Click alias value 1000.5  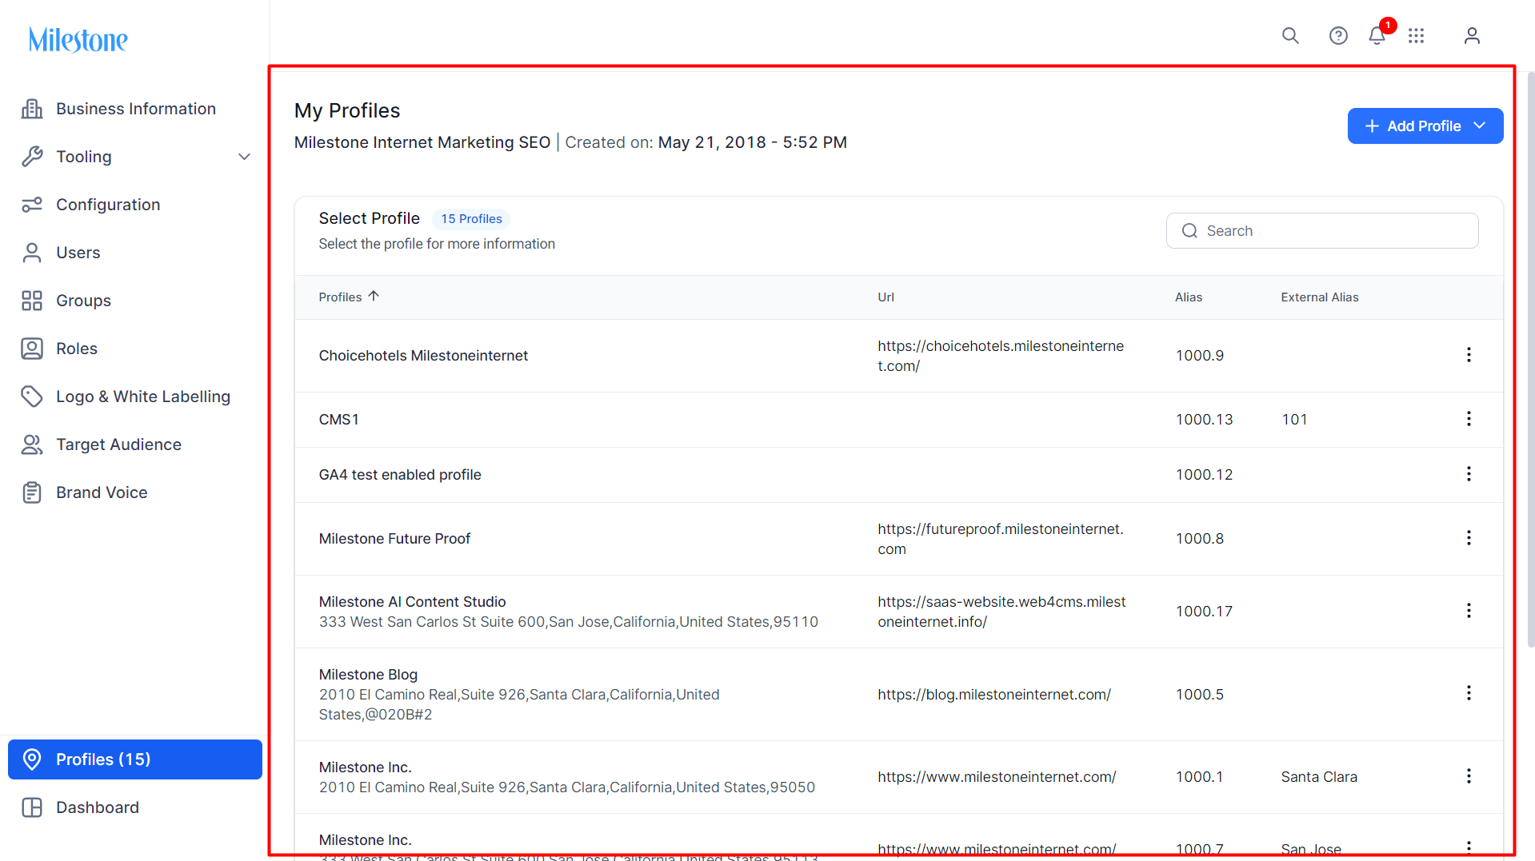[x=1199, y=695]
